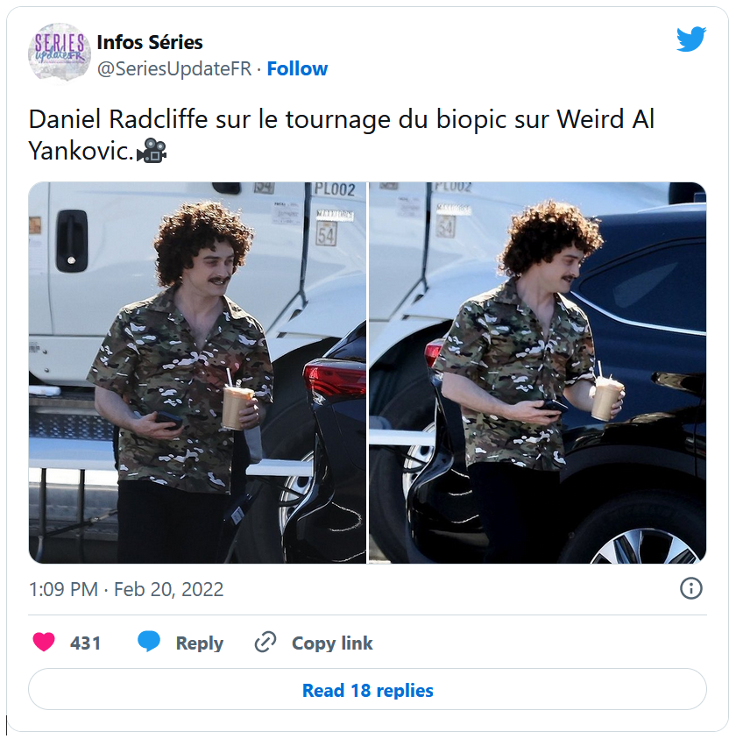Viewport: 736px width, 739px height.
Task: Click the 1:09 PM Feb 20, 2022 timestamp
Action: tap(126, 589)
